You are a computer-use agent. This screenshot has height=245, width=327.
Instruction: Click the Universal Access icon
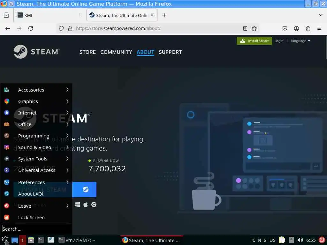(7, 170)
